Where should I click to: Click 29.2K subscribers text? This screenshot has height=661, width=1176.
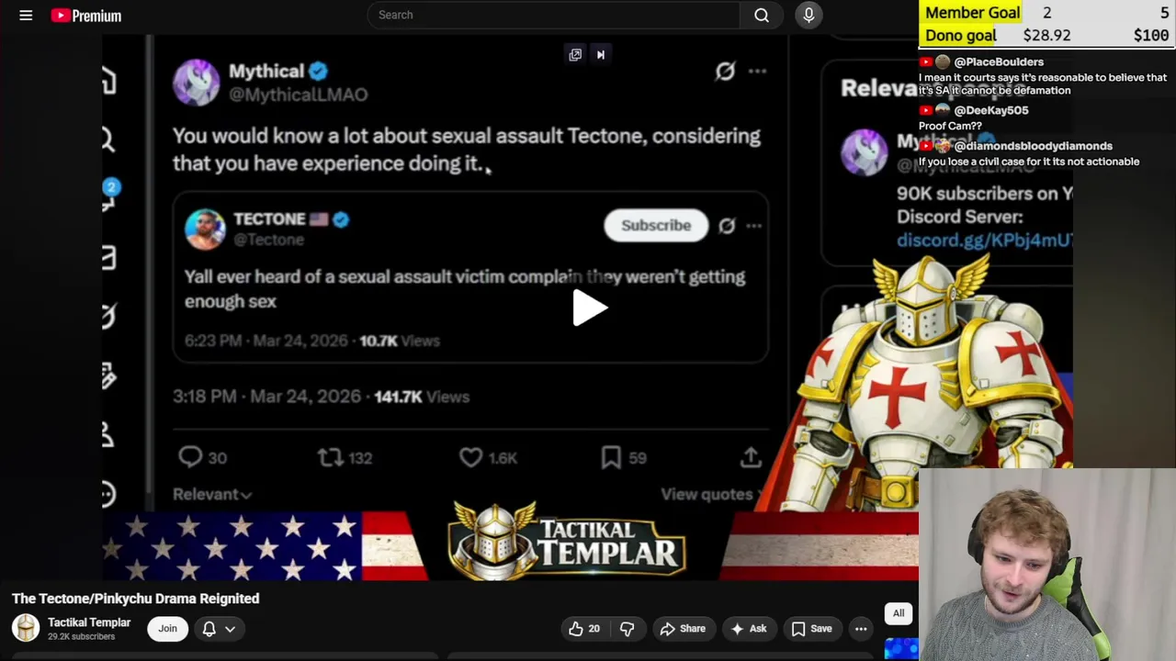tap(81, 637)
